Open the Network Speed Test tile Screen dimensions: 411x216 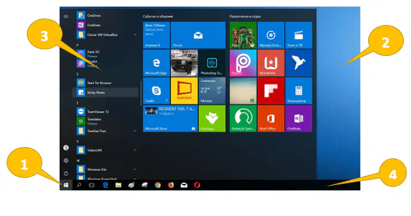pos(243,118)
